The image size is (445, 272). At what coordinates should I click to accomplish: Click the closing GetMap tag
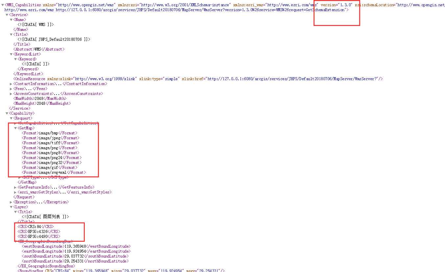[x=27, y=182]
